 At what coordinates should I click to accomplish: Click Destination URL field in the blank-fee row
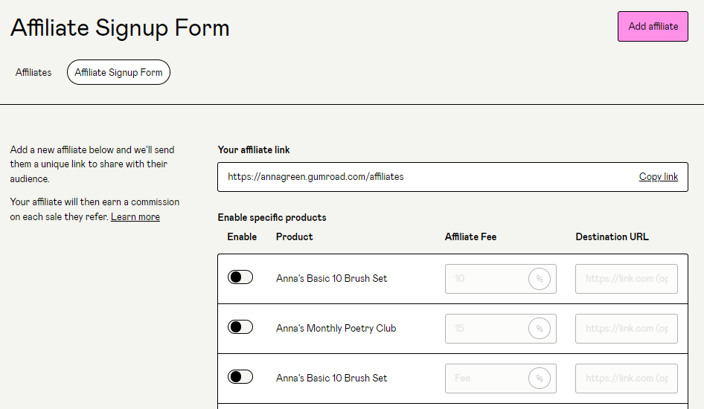626,378
